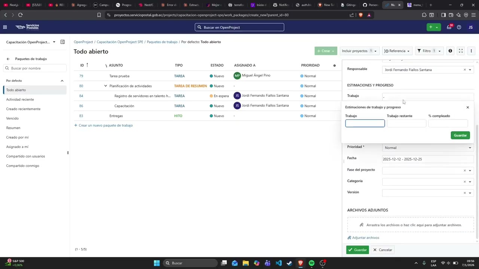Screen dimensions: 479x269
Task: Click the % completado input field
Action: [448, 123]
